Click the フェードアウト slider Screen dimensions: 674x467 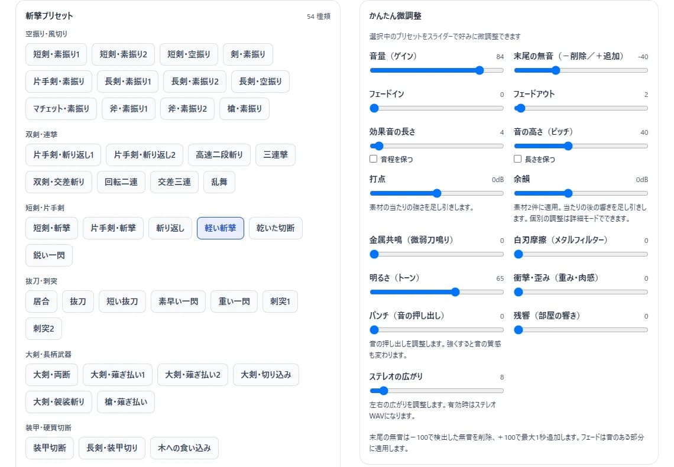(581, 108)
